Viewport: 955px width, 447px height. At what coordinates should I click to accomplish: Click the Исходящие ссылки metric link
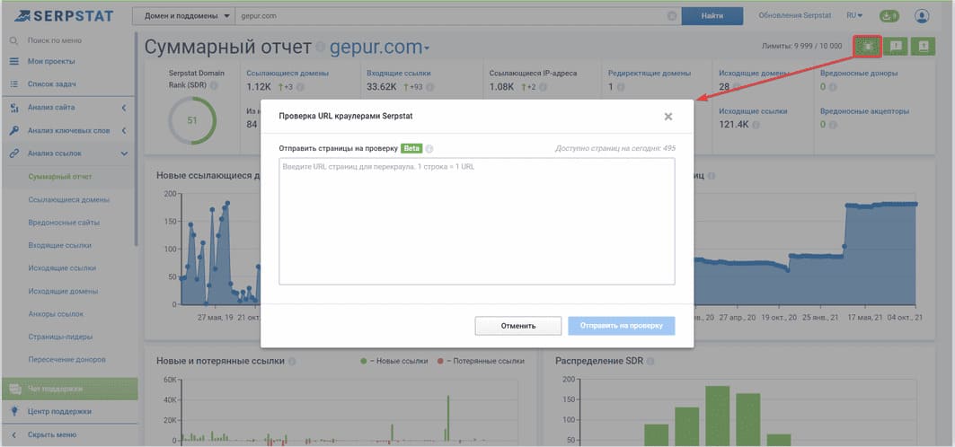coord(753,111)
